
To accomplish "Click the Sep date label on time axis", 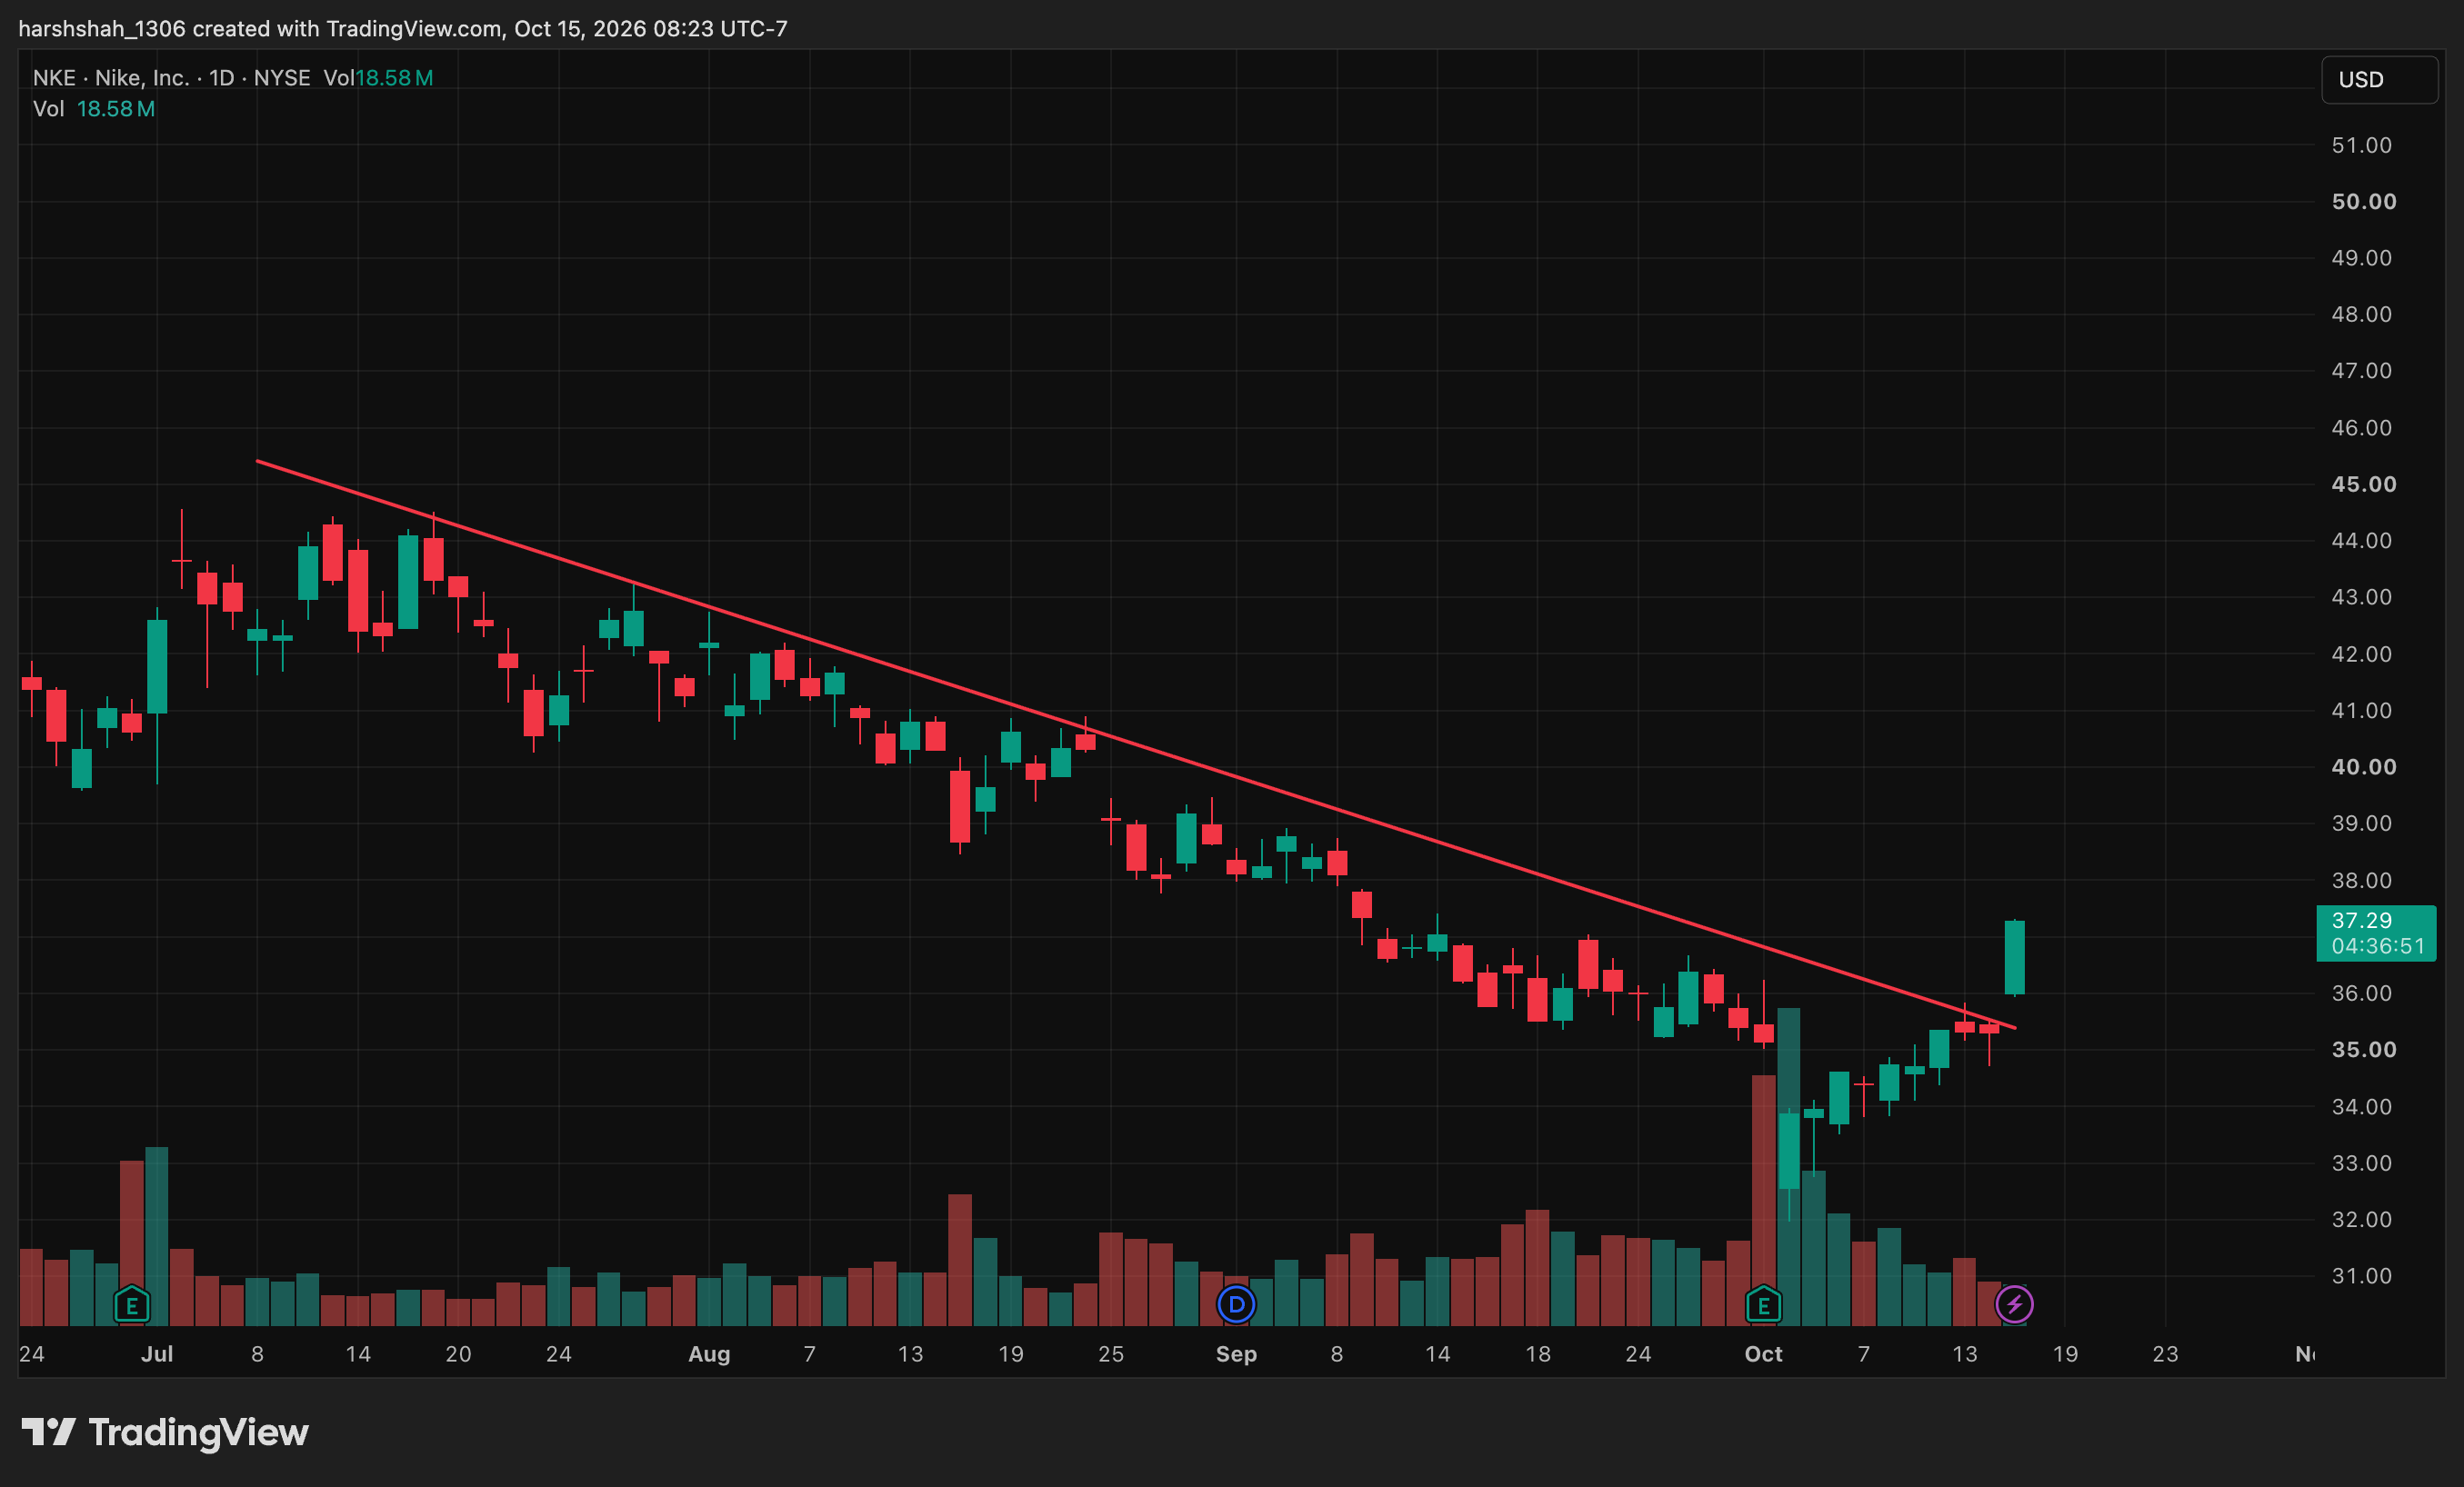I will [1236, 1354].
